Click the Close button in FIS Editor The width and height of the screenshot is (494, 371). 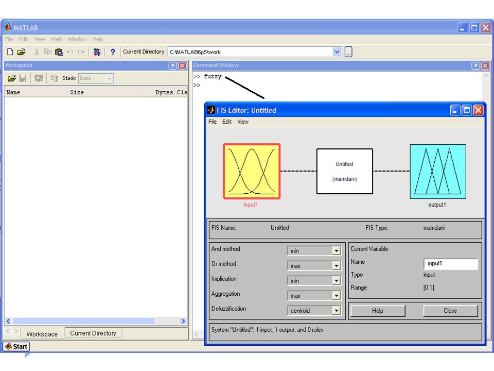pyautogui.click(x=450, y=311)
